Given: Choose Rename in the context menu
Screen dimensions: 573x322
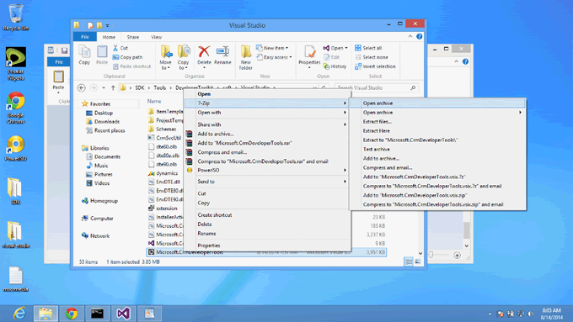Looking at the screenshot, I should click(267, 234).
